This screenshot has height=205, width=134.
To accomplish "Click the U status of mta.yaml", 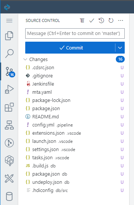I will 122,92.
